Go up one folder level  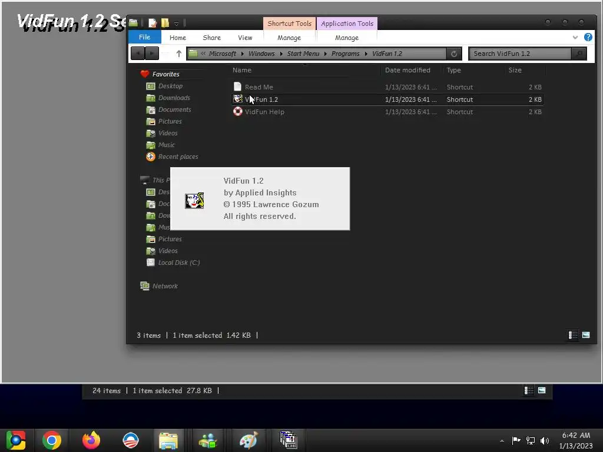[x=179, y=54]
